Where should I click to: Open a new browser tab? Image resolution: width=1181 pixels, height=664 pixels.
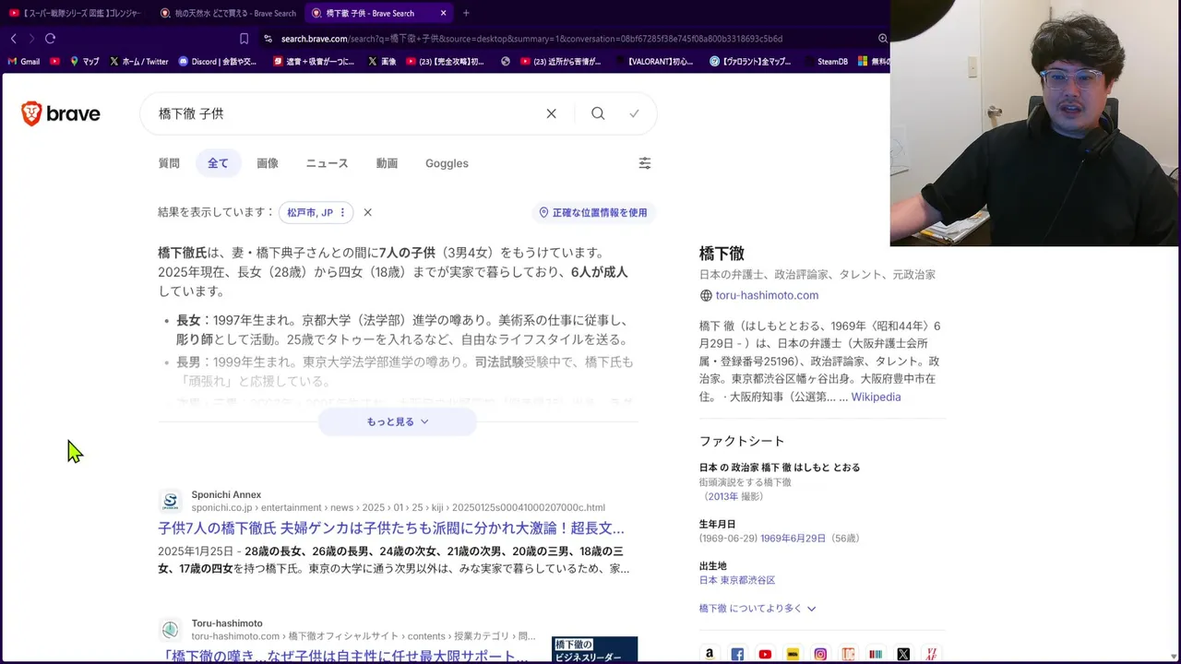click(x=466, y=13)
